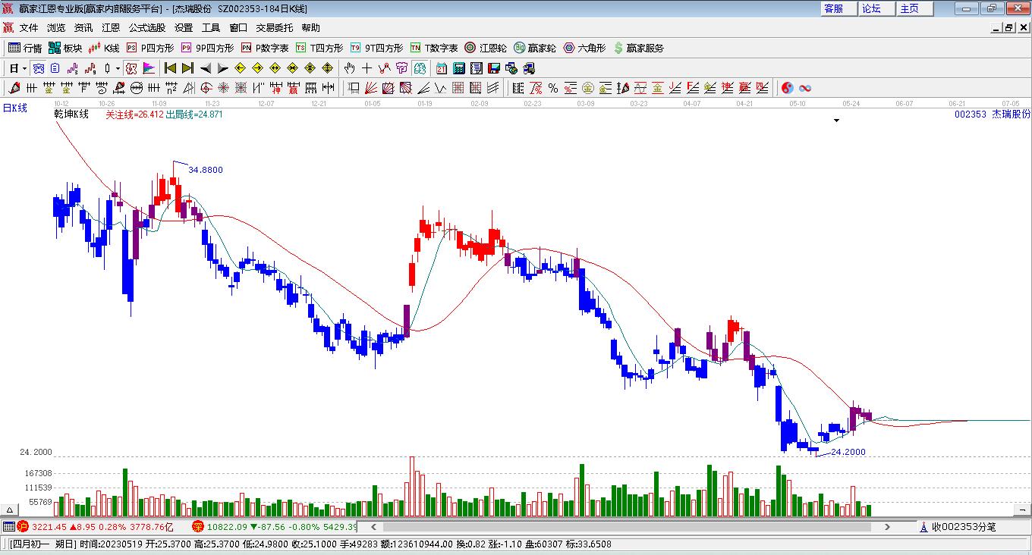The width and height of the screenshot is (1032, 555).
Task: Click the 日K线 chart label
Action: pos(14,108)
